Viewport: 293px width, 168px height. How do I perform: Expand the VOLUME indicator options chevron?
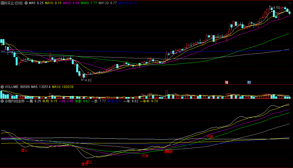coord(2,87)
